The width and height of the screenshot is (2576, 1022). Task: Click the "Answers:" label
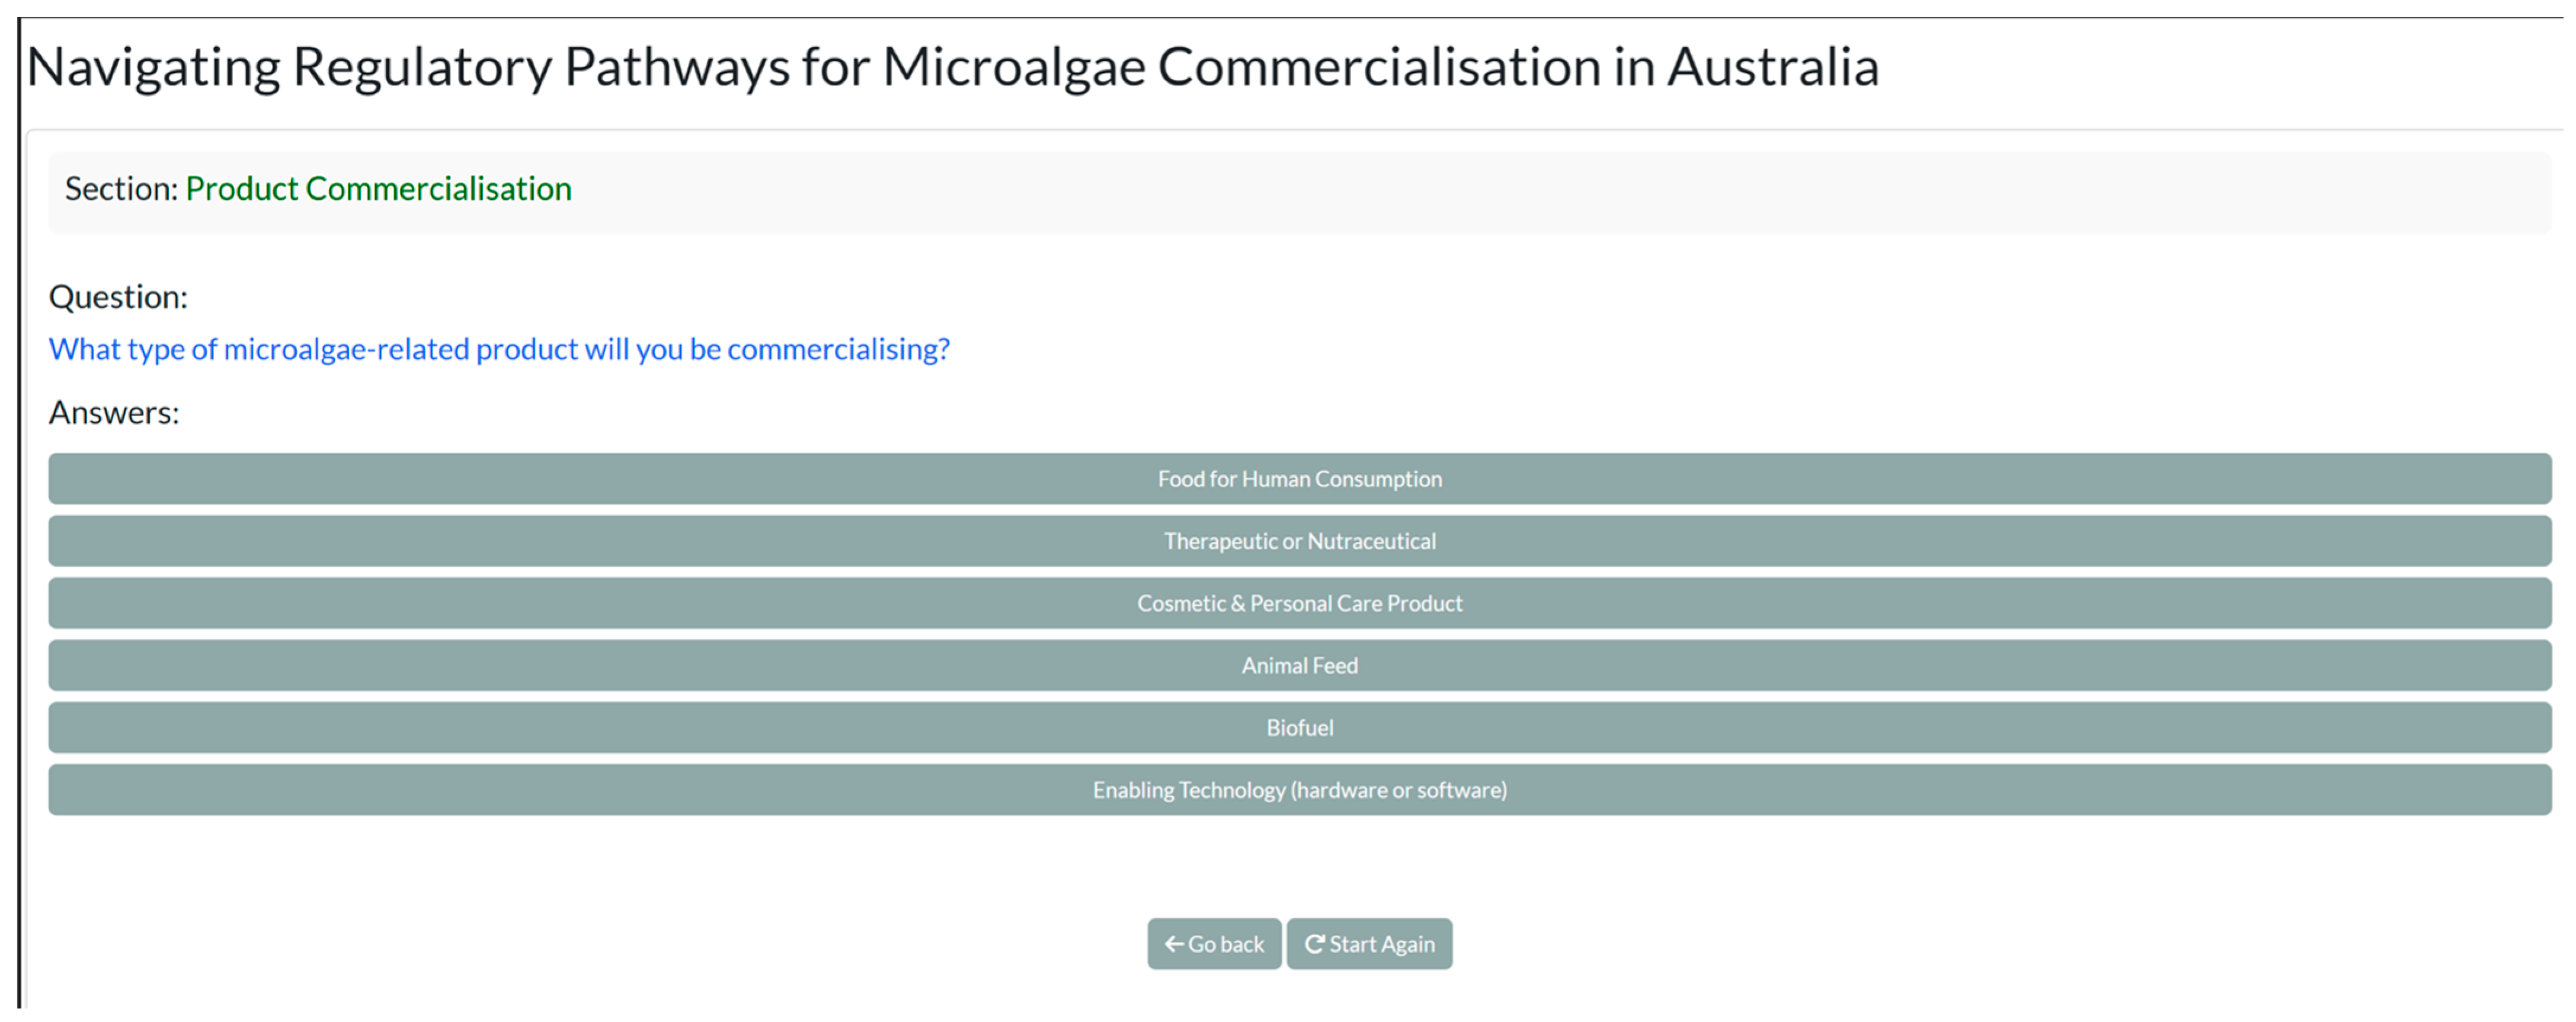(x=114, y=412)
